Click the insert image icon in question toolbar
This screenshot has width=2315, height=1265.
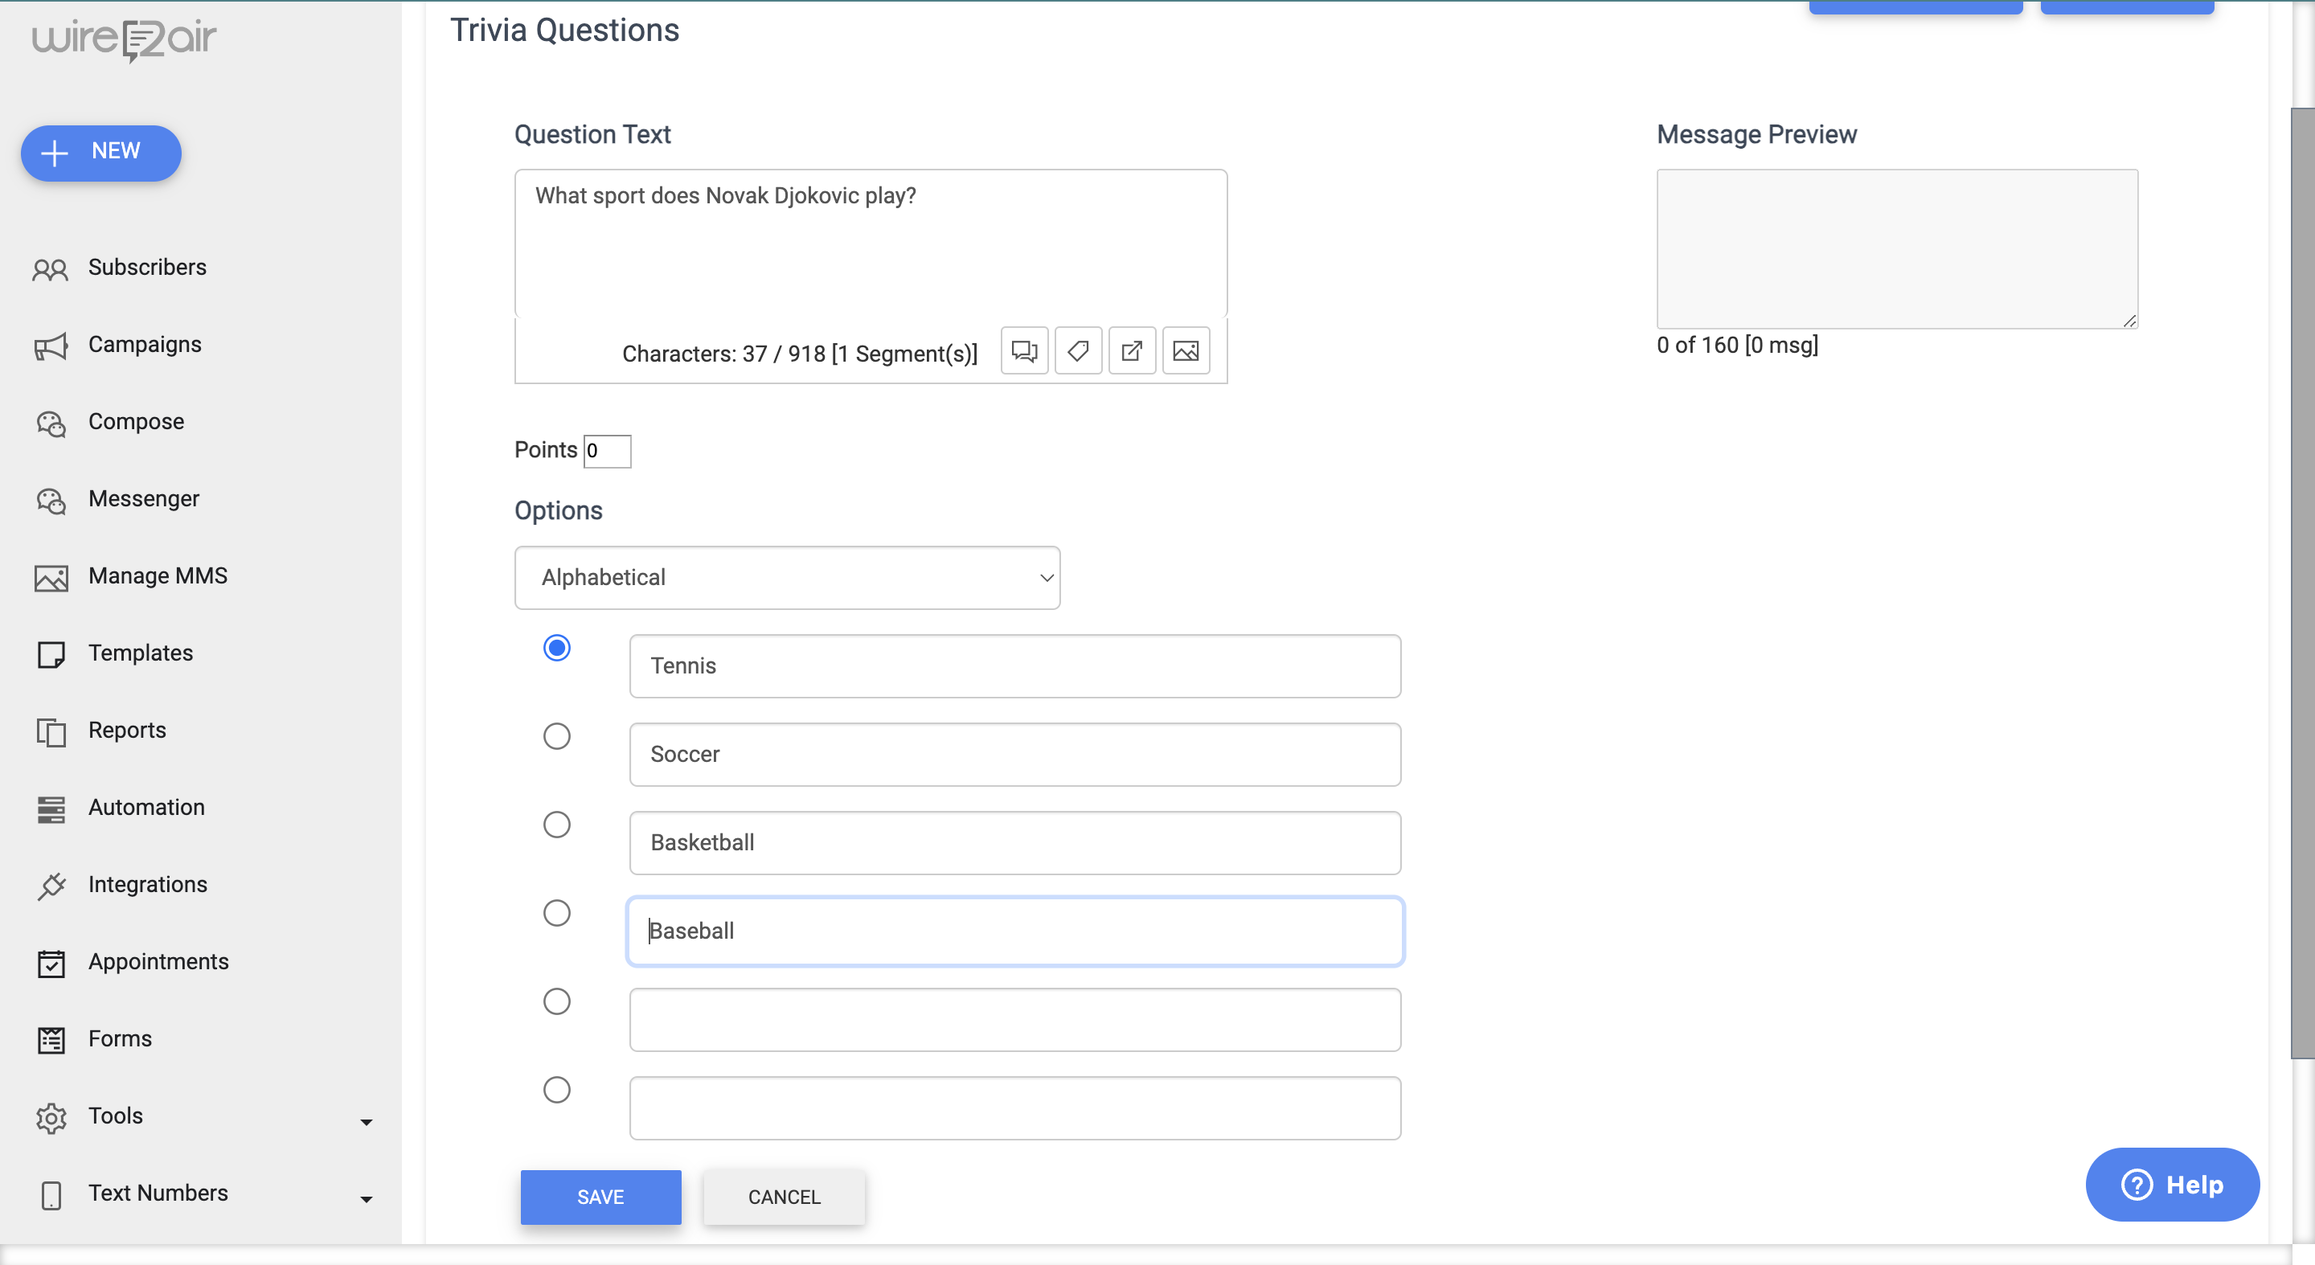[1186, 351]
